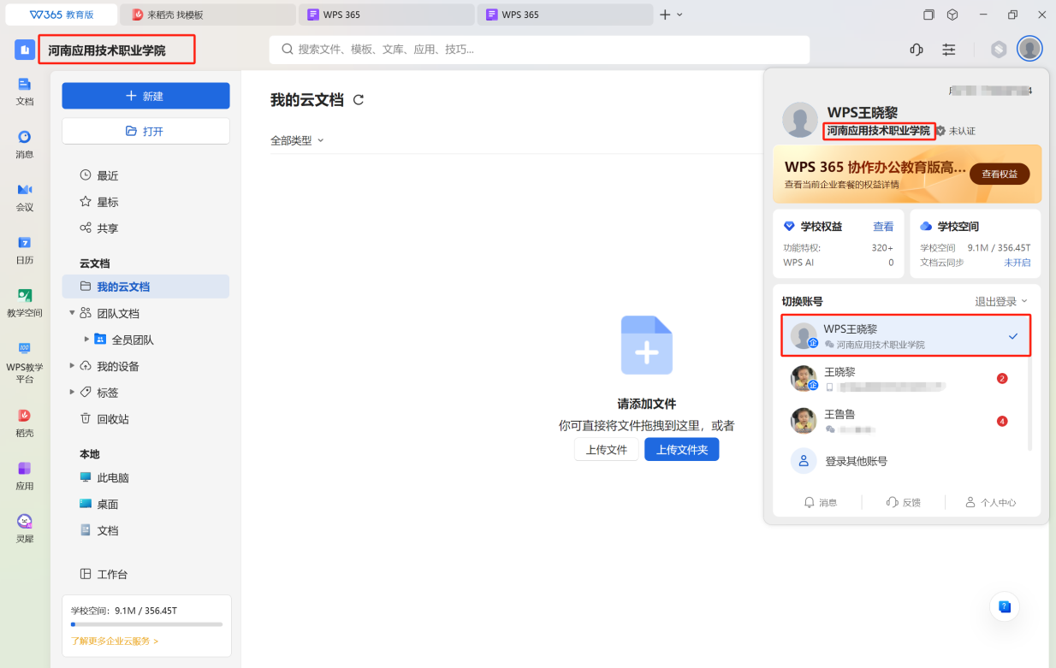The image size is (1056, 668).
Task: Click the 未认证 verification badge
Action: click(x=955, y=131)
